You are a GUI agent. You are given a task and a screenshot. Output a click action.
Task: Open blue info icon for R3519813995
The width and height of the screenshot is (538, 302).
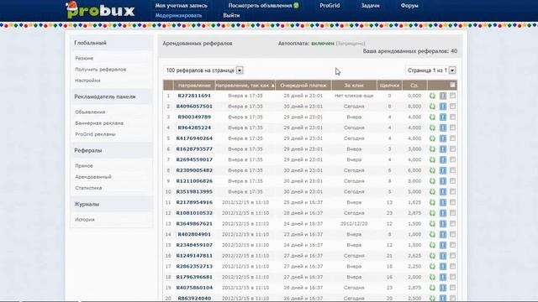443,192
